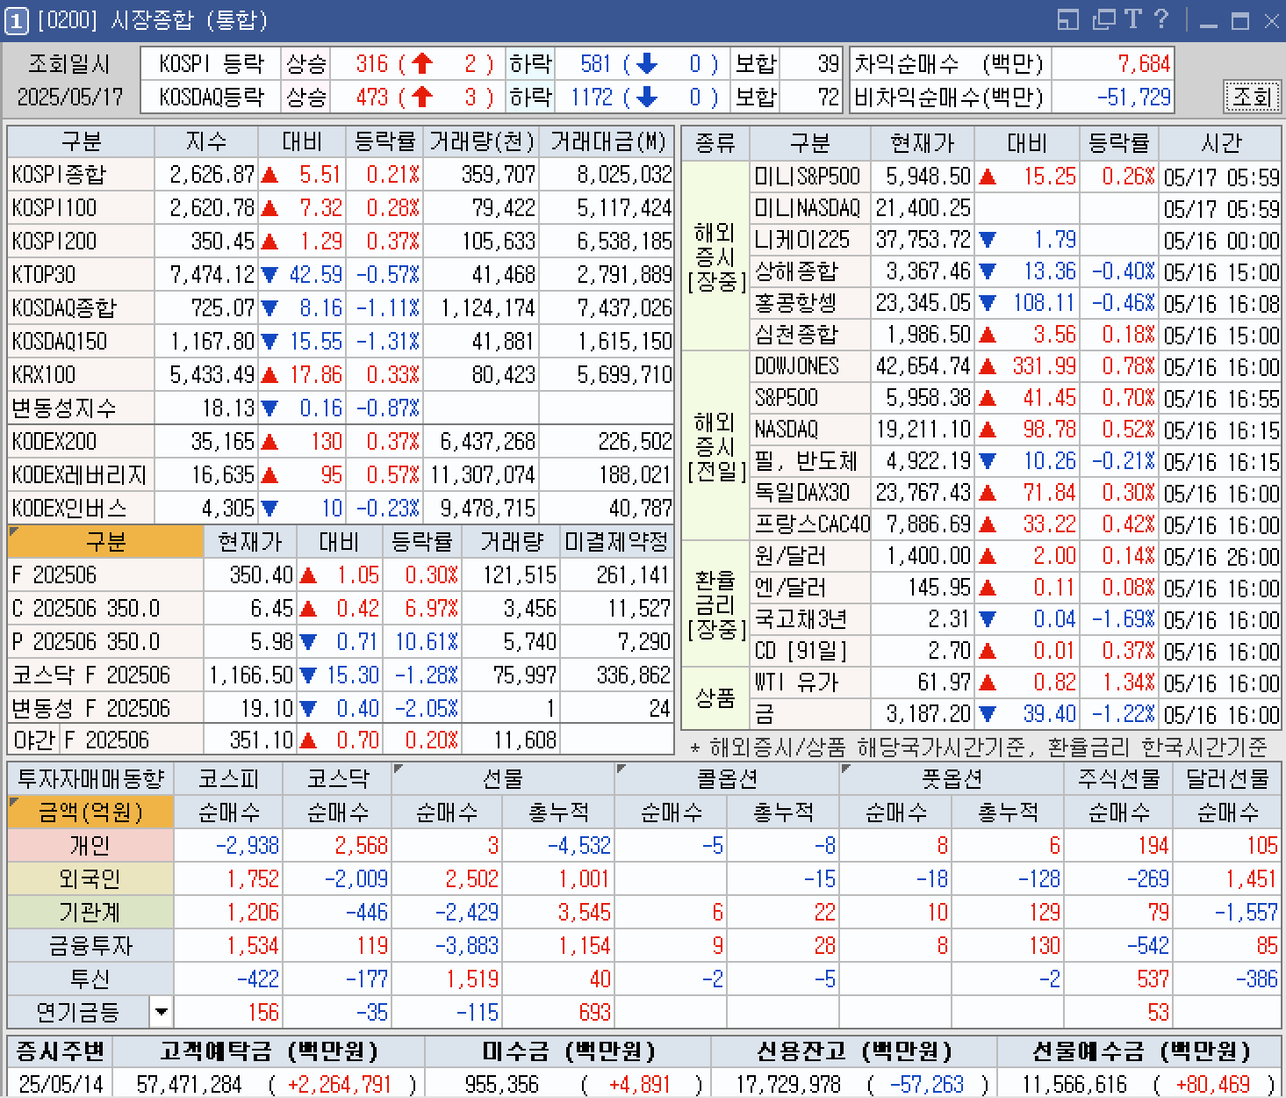Select the 심천종합 row
The image size is (1286, 1098).
(1016, 335)
